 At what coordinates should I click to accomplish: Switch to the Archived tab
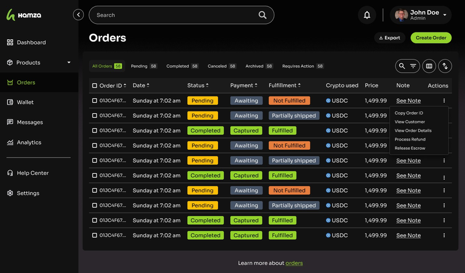point(259,66)
